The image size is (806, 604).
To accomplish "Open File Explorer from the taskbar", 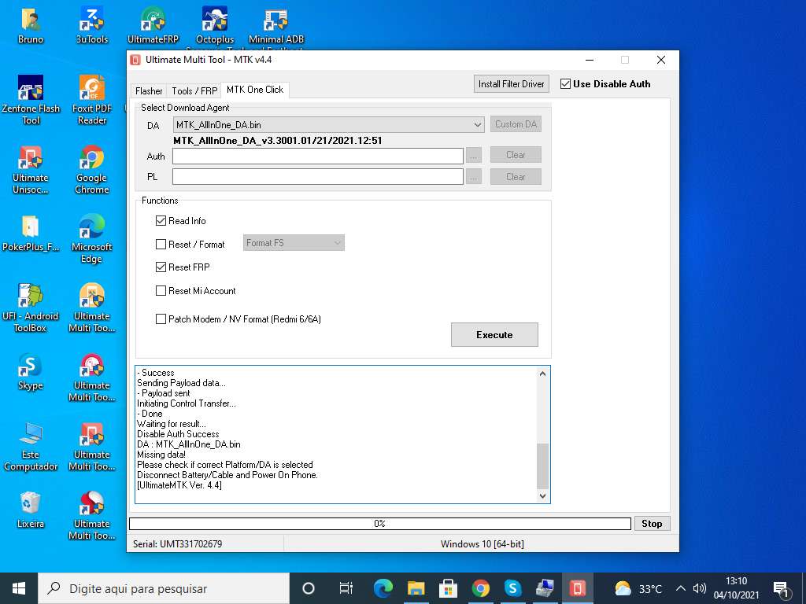I will (416, 588).
